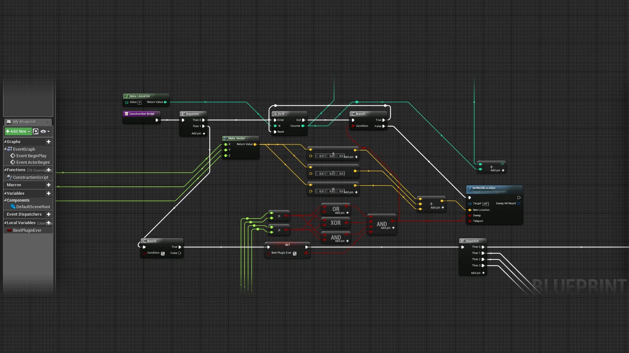Click the plus icon beside Event Dispatchers
The width and height of the screenshot is (629, 353).
pos(48,214)
